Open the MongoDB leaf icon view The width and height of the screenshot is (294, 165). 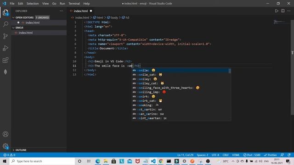coord(6,72)
